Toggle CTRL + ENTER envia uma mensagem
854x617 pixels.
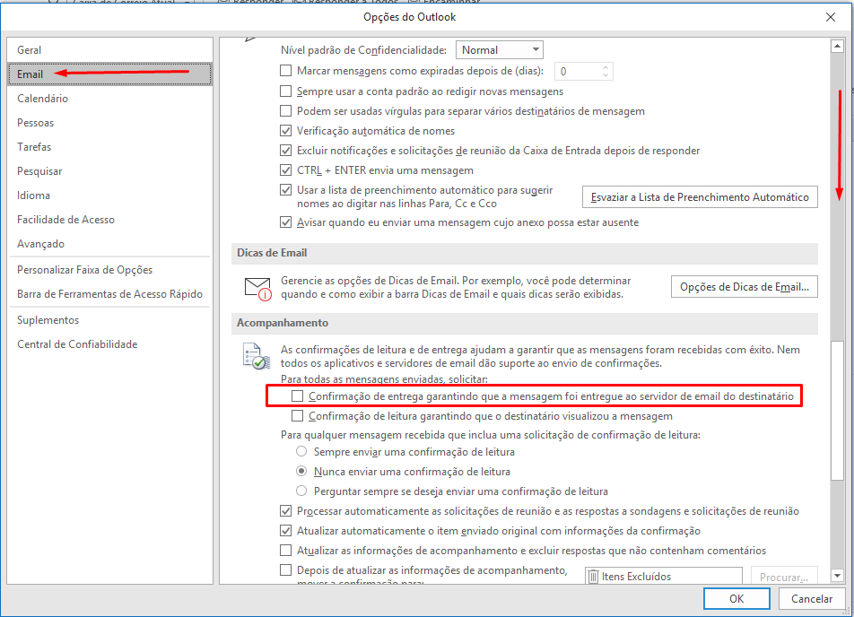(x=285, y=169)
